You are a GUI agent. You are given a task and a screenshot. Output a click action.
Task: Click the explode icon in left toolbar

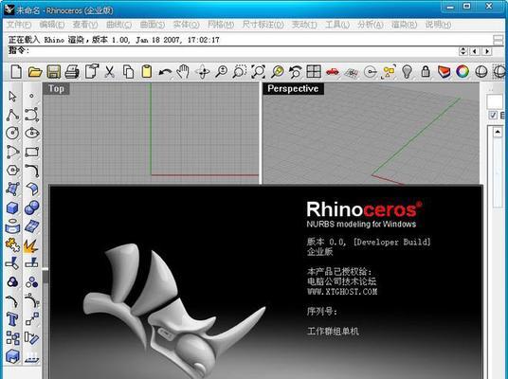click(x=30, y=245)
